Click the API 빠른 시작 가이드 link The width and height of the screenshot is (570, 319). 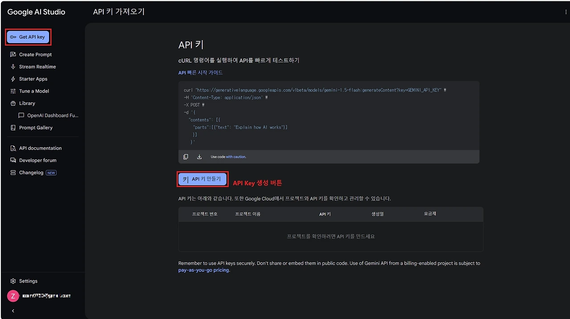pos(200,73)
